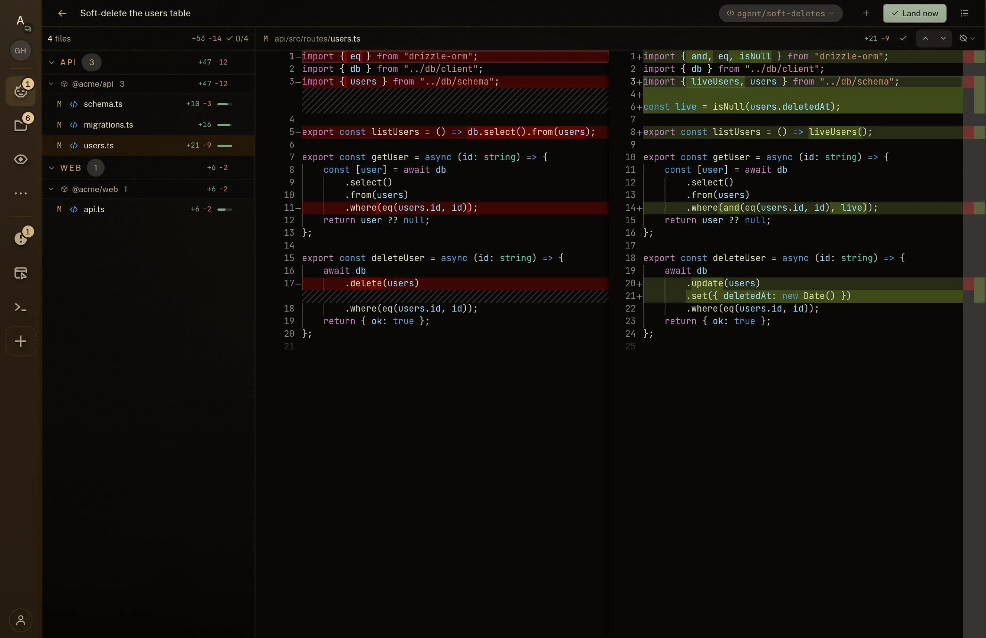
Task: Click the dashed plus add button in sidebar
Action: (x=21, y=341)
